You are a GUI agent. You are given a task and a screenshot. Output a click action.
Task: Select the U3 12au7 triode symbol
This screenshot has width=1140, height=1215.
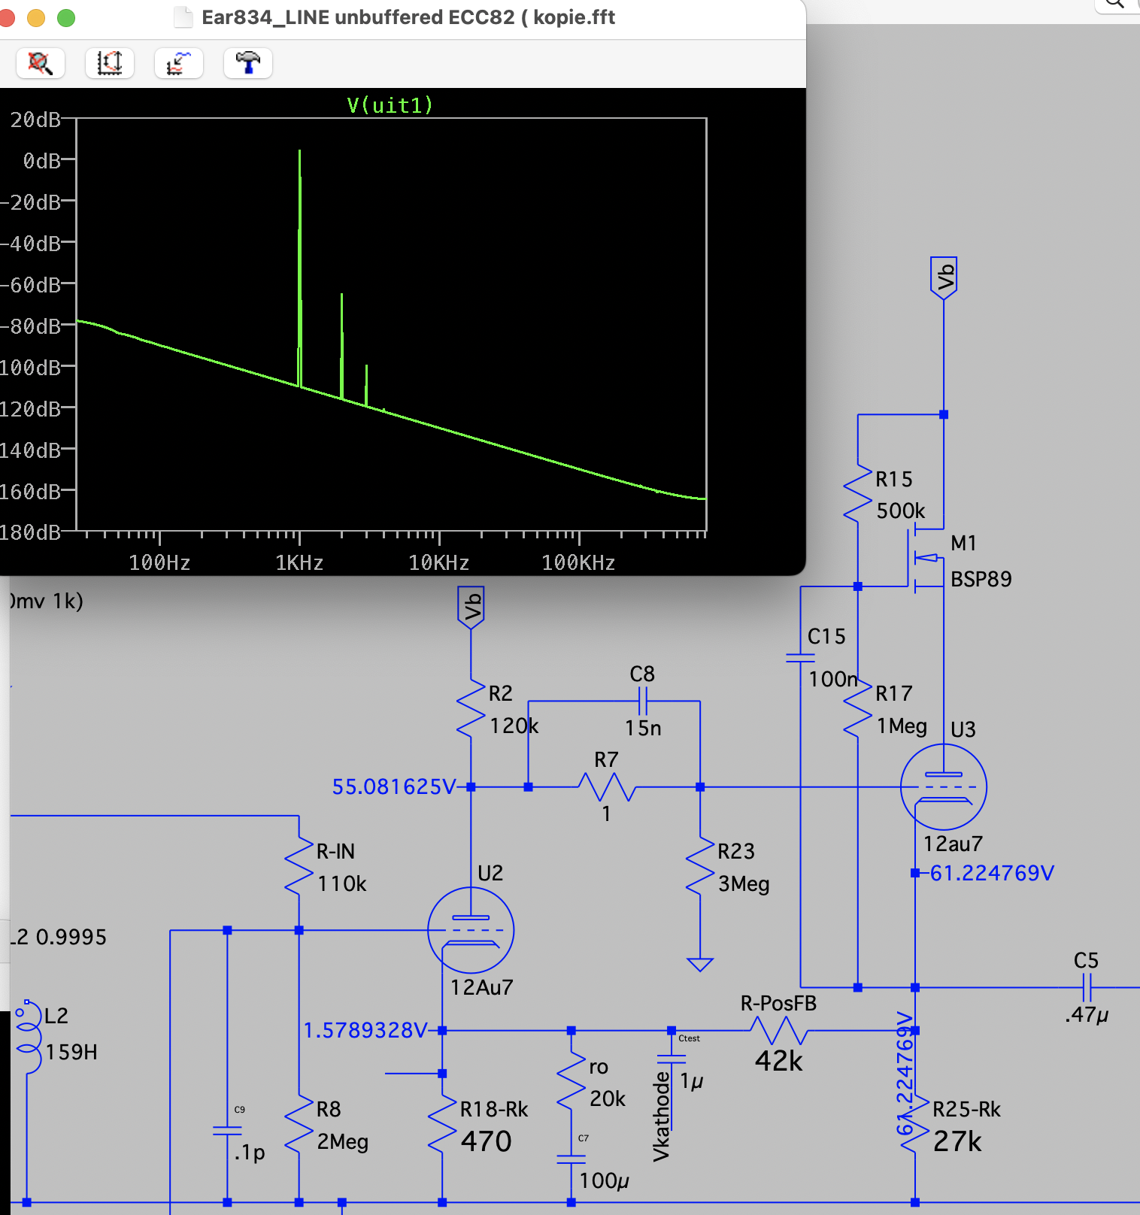[x=944, y=786]
